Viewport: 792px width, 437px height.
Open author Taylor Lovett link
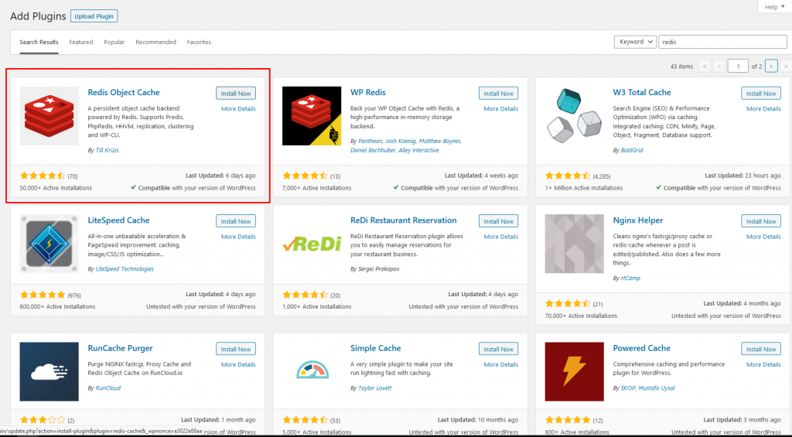375,388
